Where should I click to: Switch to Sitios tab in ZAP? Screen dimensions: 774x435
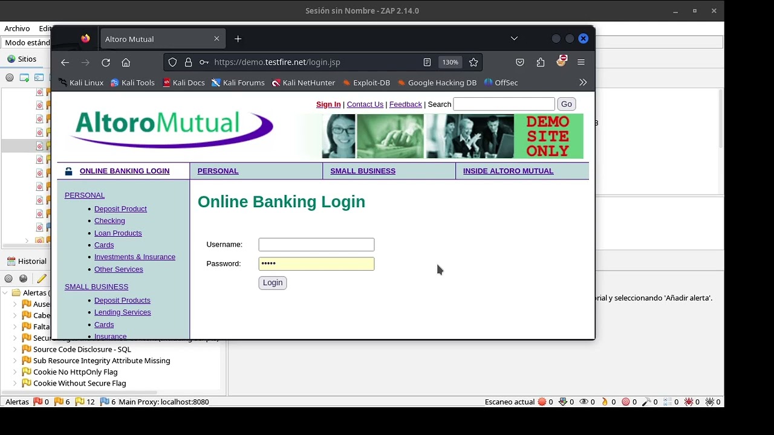[x=22, y=59]
